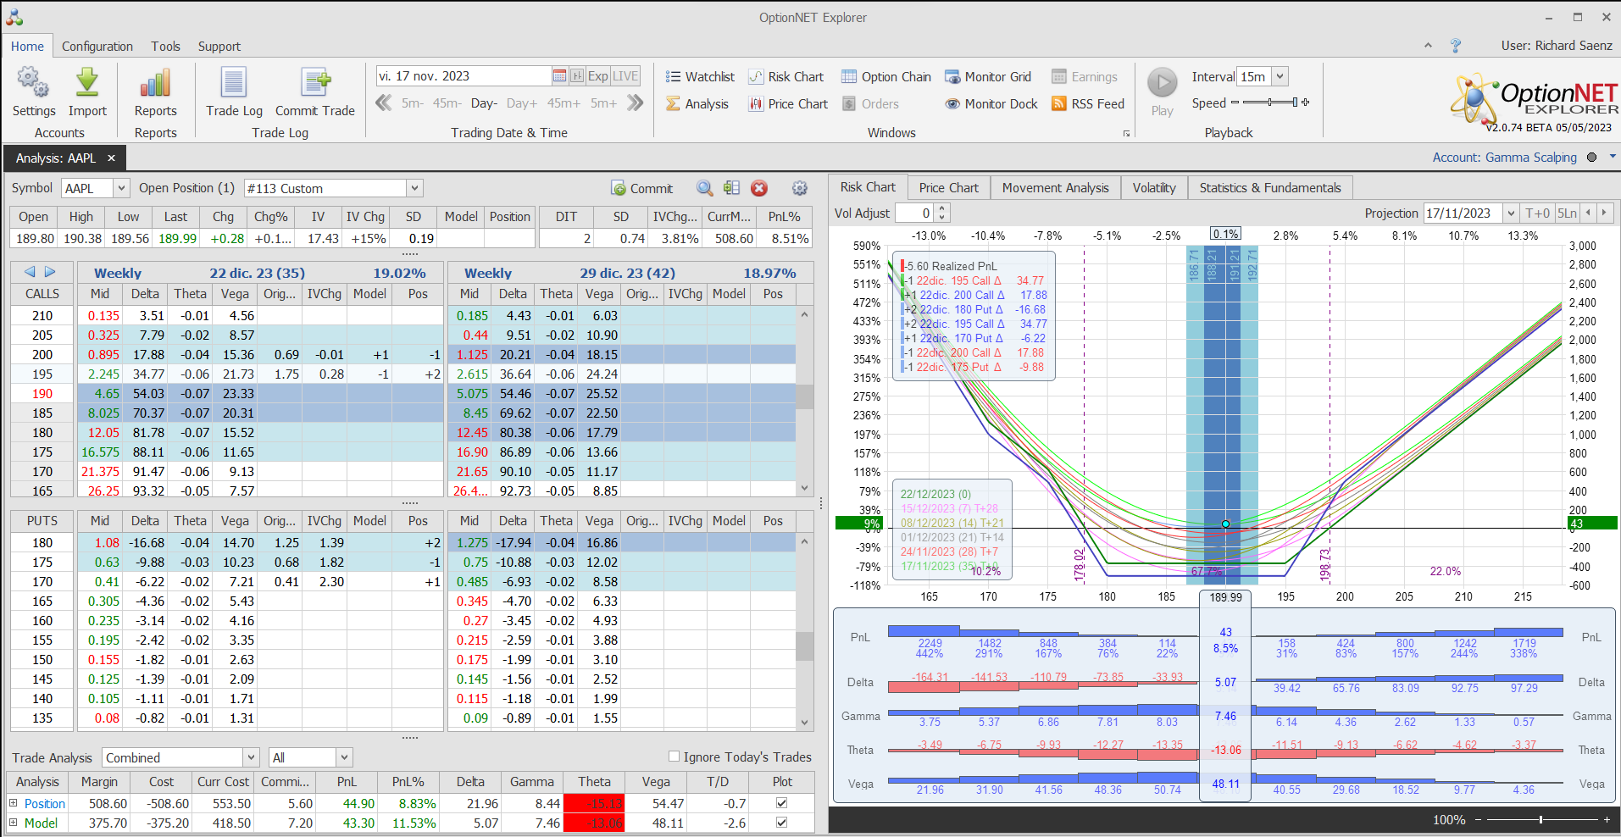Open position settings gear icon

point(799,188)
